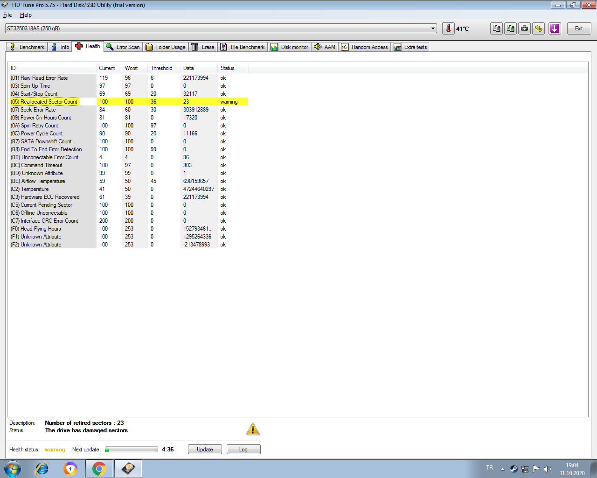Select the End To End Error Detection row

point(129,149)
